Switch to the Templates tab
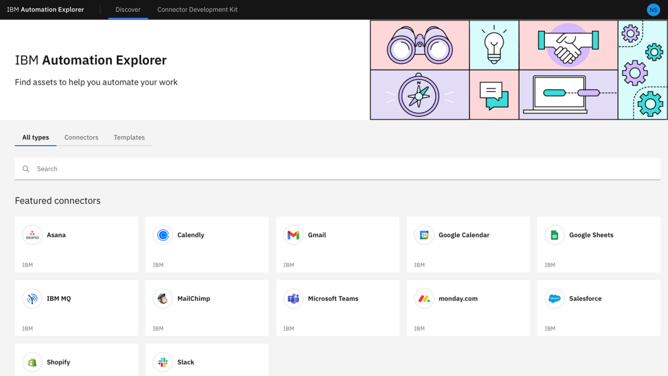Screen dimensions: 668x376 (129, 137)
